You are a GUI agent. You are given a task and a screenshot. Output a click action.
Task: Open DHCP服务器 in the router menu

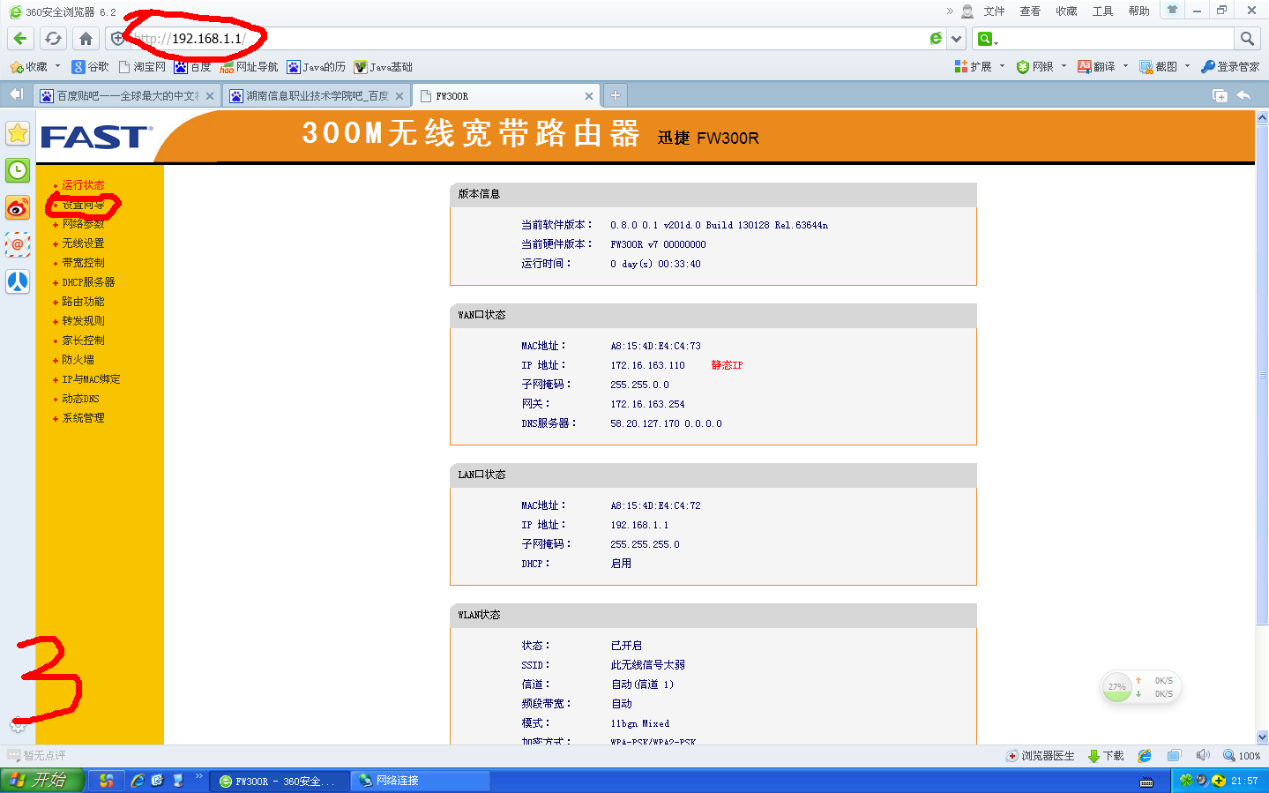[x=88, y=282]
